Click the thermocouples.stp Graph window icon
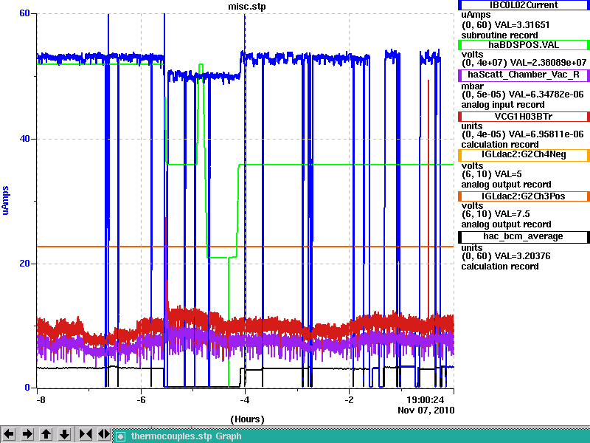The image size is (590, 443). [x=120, y=436]
